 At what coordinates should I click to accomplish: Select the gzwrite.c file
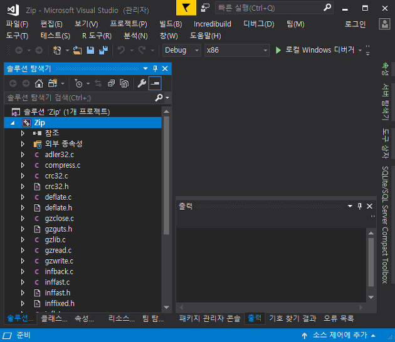[x=59, y=261]
